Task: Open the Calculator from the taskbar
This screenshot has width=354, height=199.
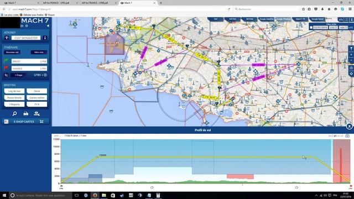Action: tap(158, 195)
